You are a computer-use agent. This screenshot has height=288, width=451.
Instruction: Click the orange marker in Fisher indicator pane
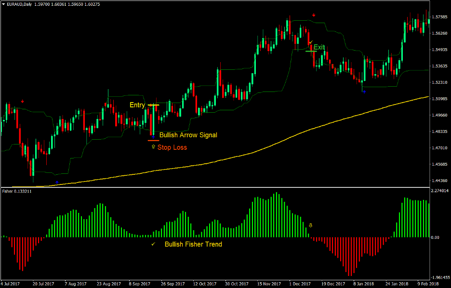tap(311, 225)
